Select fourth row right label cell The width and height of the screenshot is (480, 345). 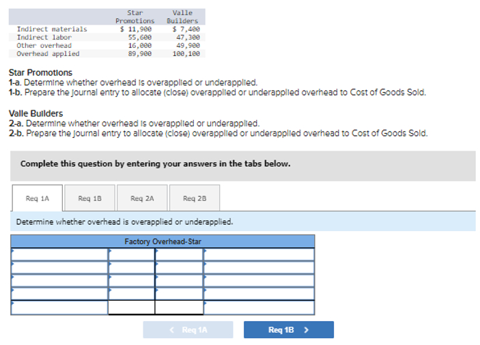[259, 294]
